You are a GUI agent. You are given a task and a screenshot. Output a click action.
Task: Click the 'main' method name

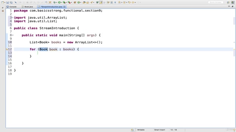coord(63,35)
